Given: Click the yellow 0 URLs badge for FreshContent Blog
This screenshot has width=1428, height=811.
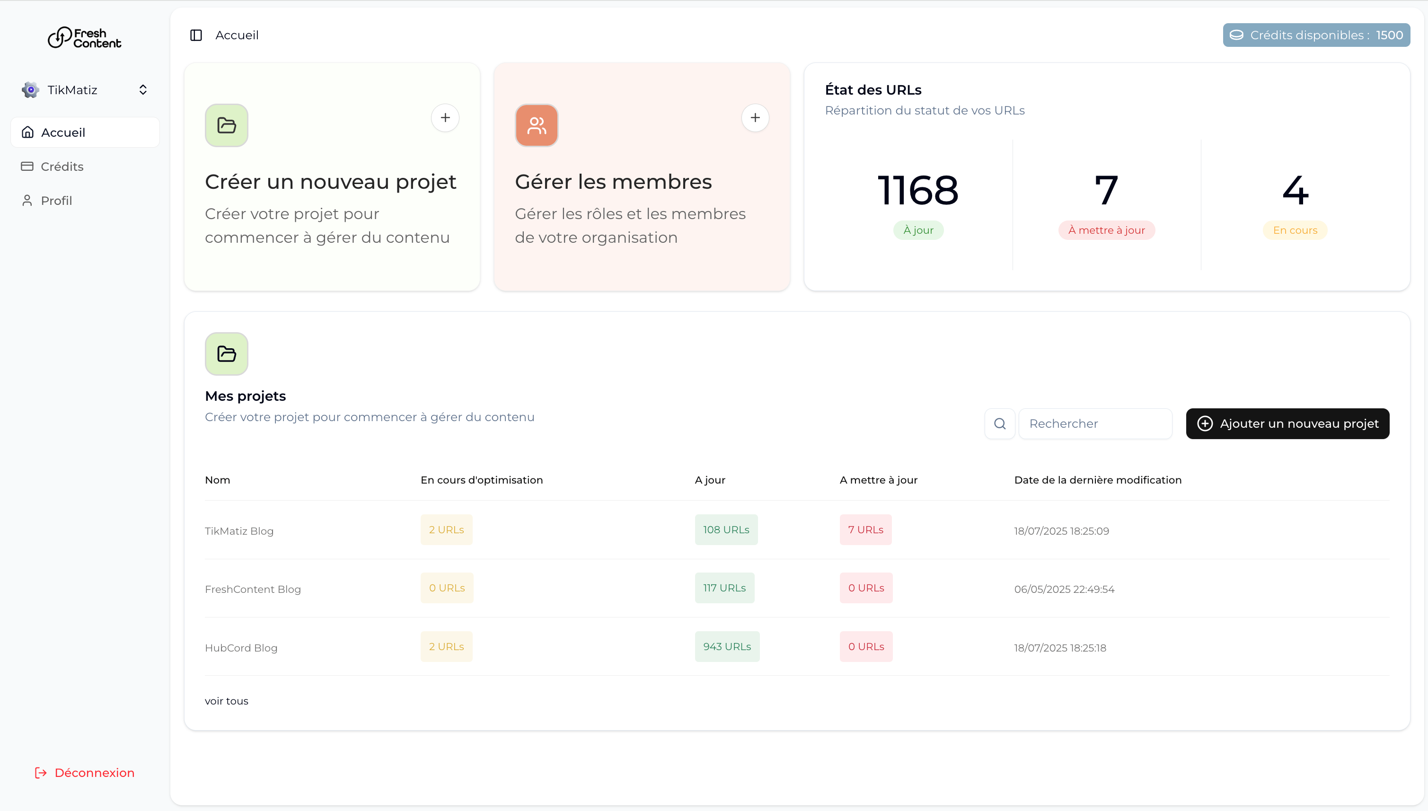Looking at the screenshot, I should tap(447, 588).
